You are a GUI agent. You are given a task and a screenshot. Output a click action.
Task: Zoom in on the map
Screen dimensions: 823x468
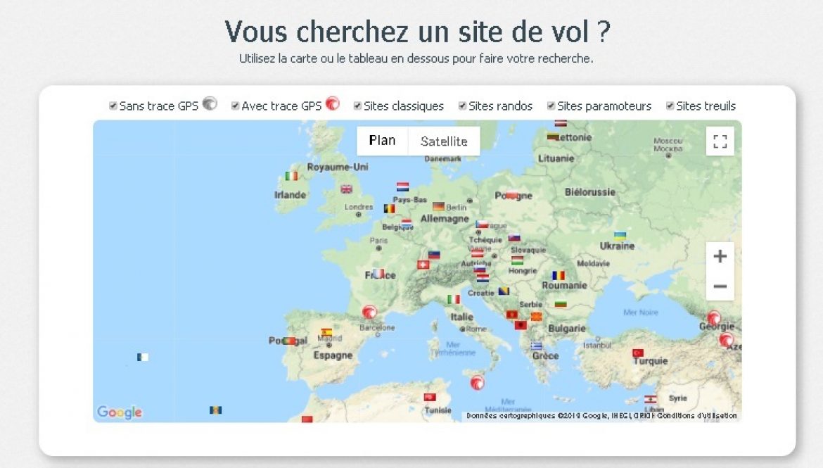coord(720,256)
